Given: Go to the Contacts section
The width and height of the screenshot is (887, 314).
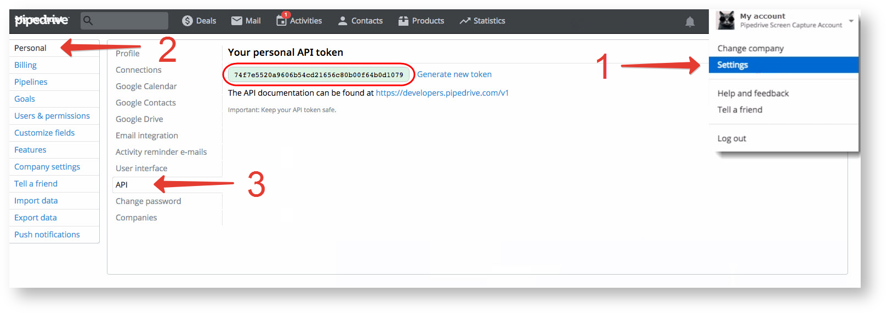Looking at the screenshot, I should click(x=360, y=21).
